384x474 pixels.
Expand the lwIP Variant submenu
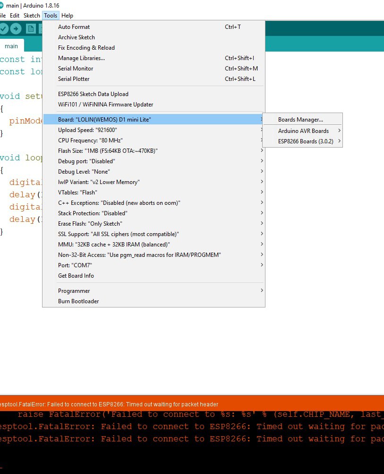tap(154, 182)
